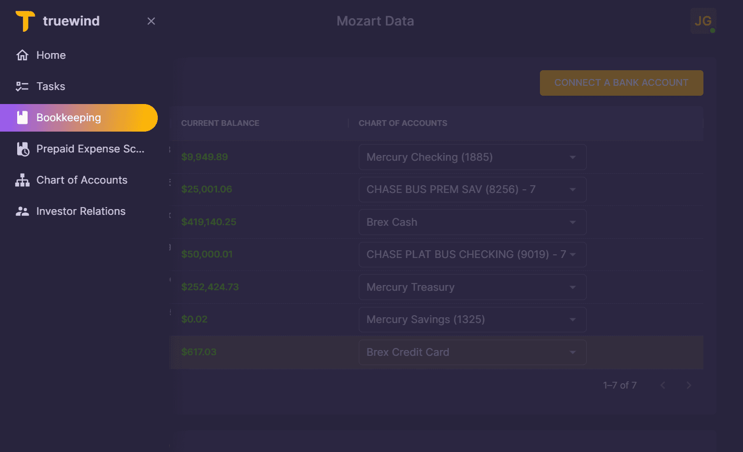
Task: Select Bookkeeping in the navigation menu
Action: pos(68,118)
